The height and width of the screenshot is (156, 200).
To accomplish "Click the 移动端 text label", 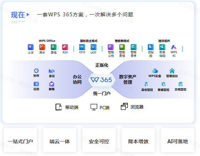I will pyautogui.click(x=72, y=107).
